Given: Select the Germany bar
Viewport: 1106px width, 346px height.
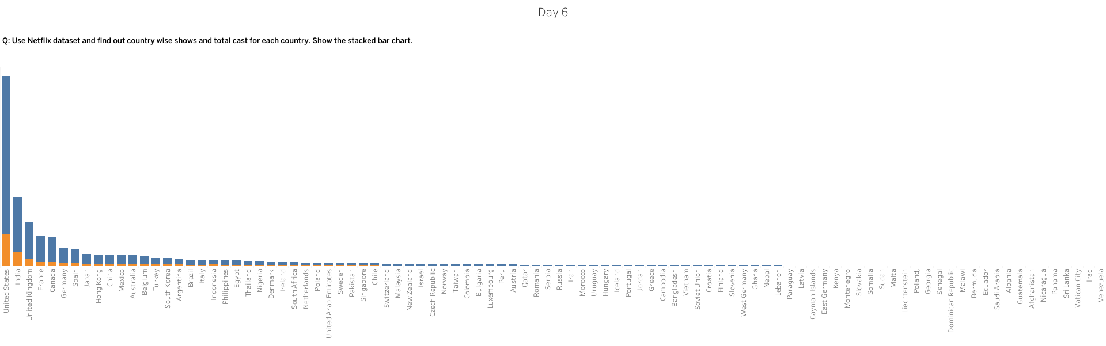Looking at the screenshot, I should 63,256.
